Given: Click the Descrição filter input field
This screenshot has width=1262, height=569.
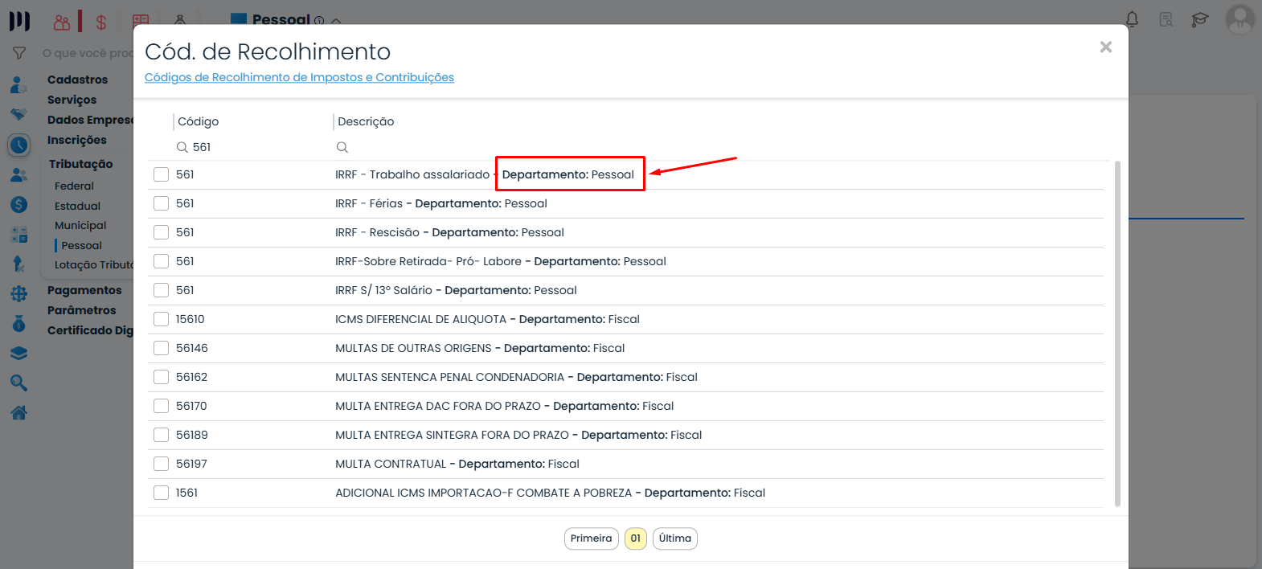Looking at the screenshot, I should 719,147.
